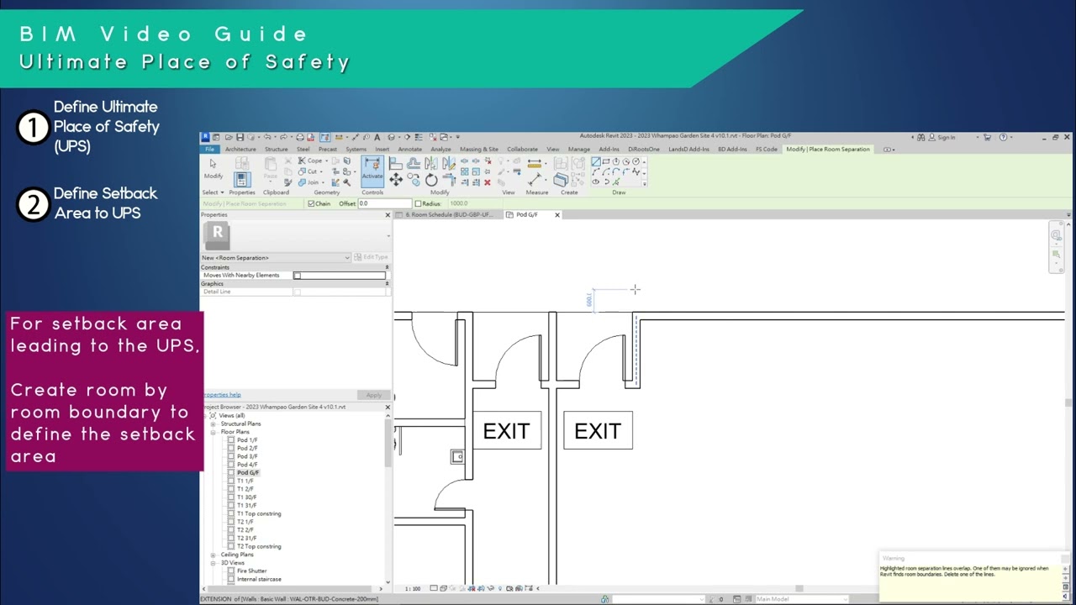Image resolution: width=1076 pixels, height=605 pixels.
Task: Open the Properties palette button in ribbon
Action: (x=242, y=180)
